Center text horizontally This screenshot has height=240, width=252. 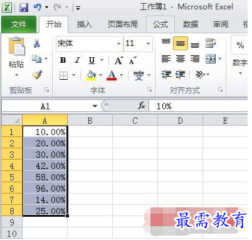(181, 59)
